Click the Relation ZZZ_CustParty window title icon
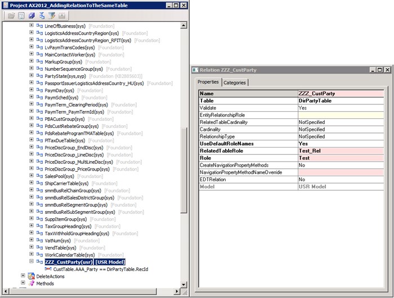Screen dimensions: 394x298 pyautogui.click(x=195, y=70)
